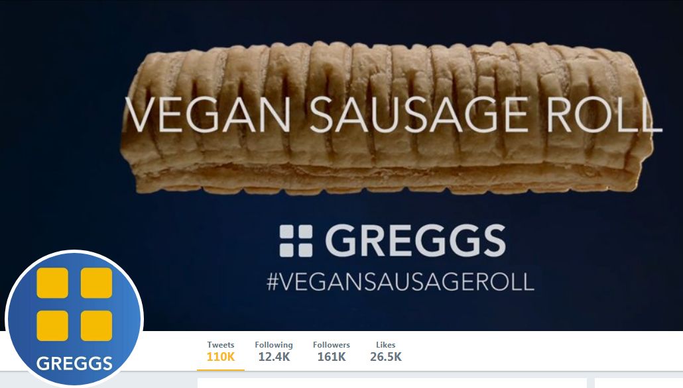Open the round Greggs profile avatar
This screenshot has width=683, height=388.
74,319
